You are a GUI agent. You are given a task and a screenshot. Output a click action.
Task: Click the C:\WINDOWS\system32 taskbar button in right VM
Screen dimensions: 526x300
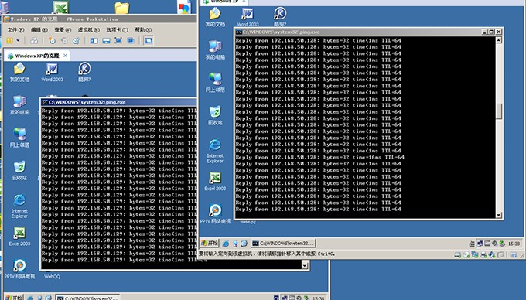(x=283, y=243)
